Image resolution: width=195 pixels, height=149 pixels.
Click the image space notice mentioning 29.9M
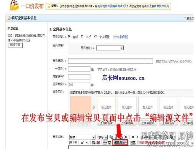tap(117, 93)
